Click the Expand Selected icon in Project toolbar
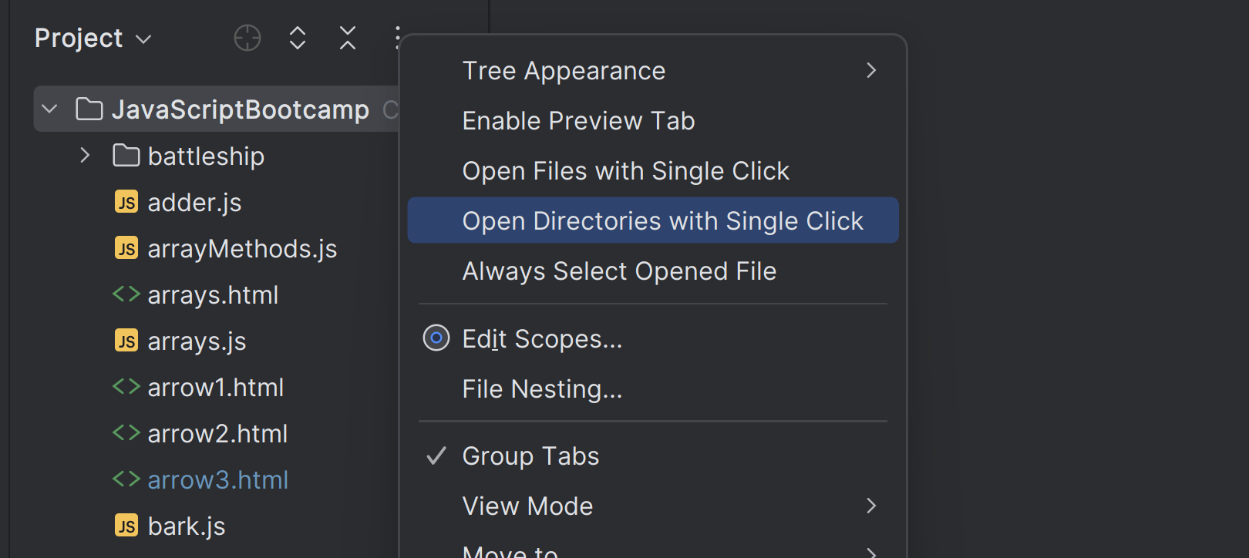Image resolution: width=1249 pixels, height=558 pixels. [298, 38]
